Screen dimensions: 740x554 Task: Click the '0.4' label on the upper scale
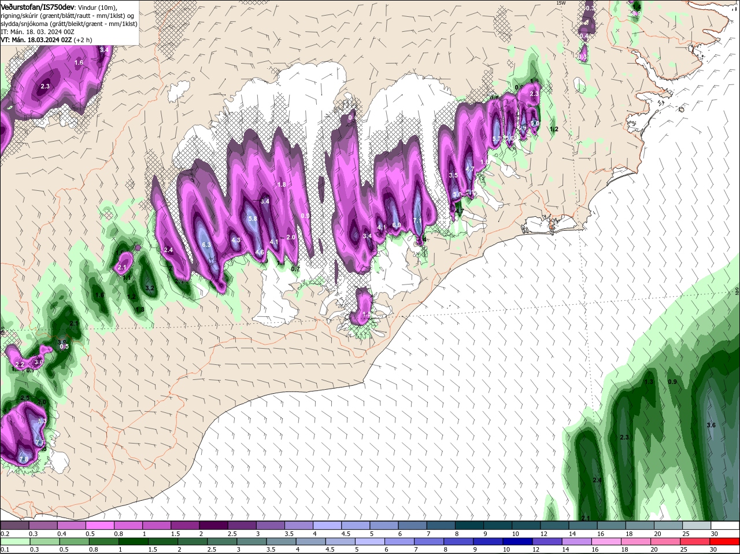point(62,534)
